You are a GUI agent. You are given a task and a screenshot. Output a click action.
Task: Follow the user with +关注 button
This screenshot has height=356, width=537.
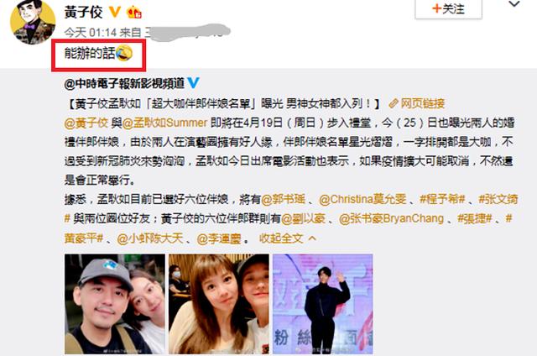448,9
